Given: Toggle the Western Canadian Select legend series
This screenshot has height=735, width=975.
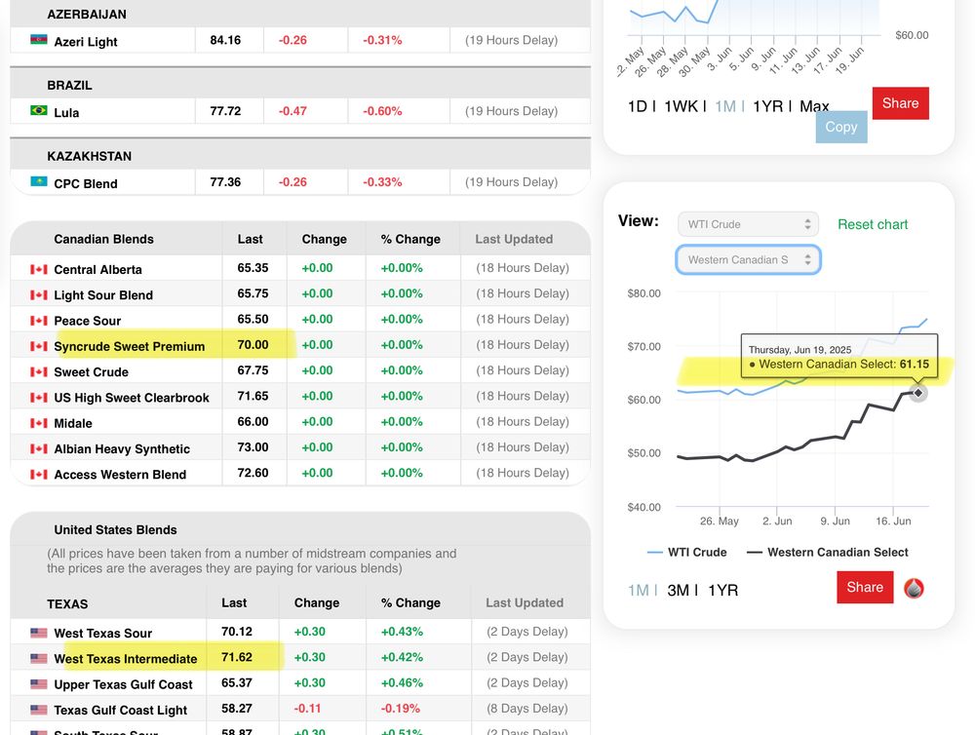Looking at the screenshot, I should [828, 552].
